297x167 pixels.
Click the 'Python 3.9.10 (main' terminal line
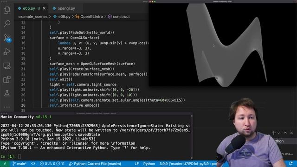pos(48,139)
